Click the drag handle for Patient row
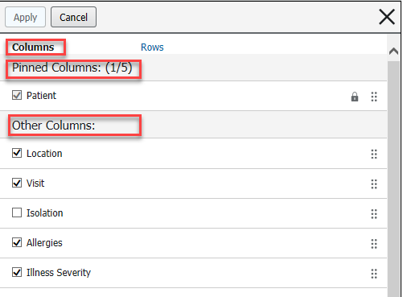The width and height of the screenshot is (403, 297). pyautogui.click(x=374, y=97)
